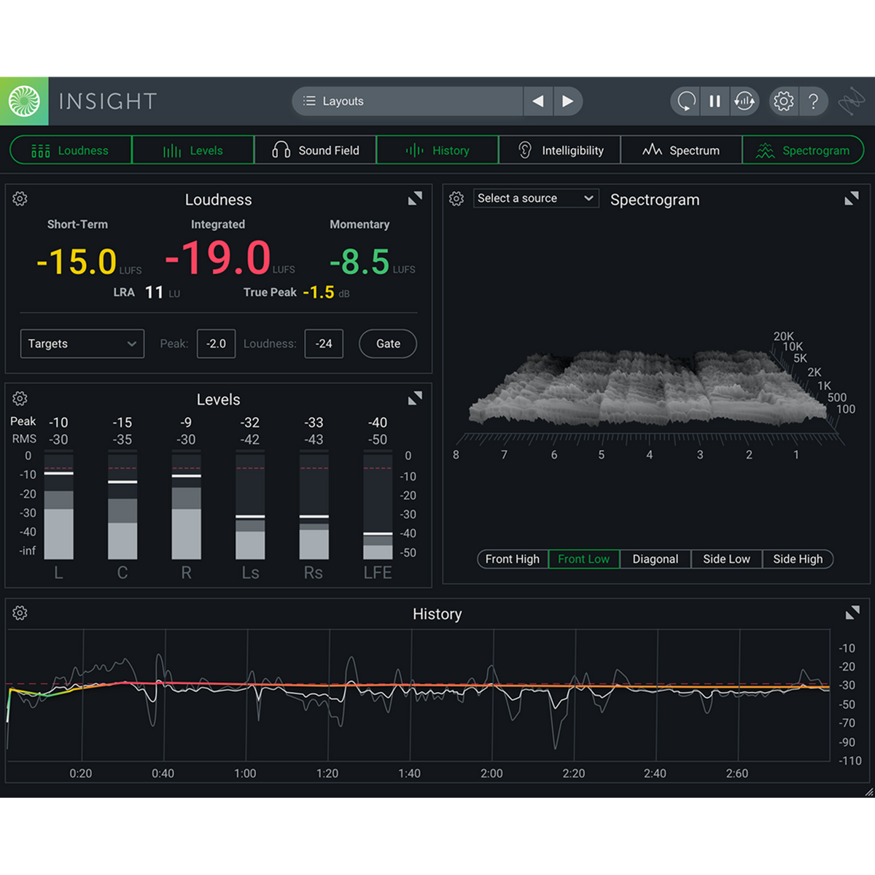Image resolution: width=875 pixels, height=875 pixels.
Task: Expand the Levels panel to full view
Action: coord(415,398)
